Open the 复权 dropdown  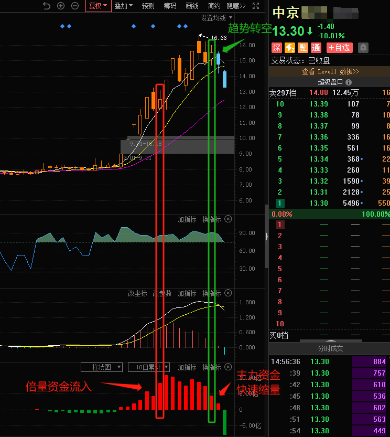point(99,6)
